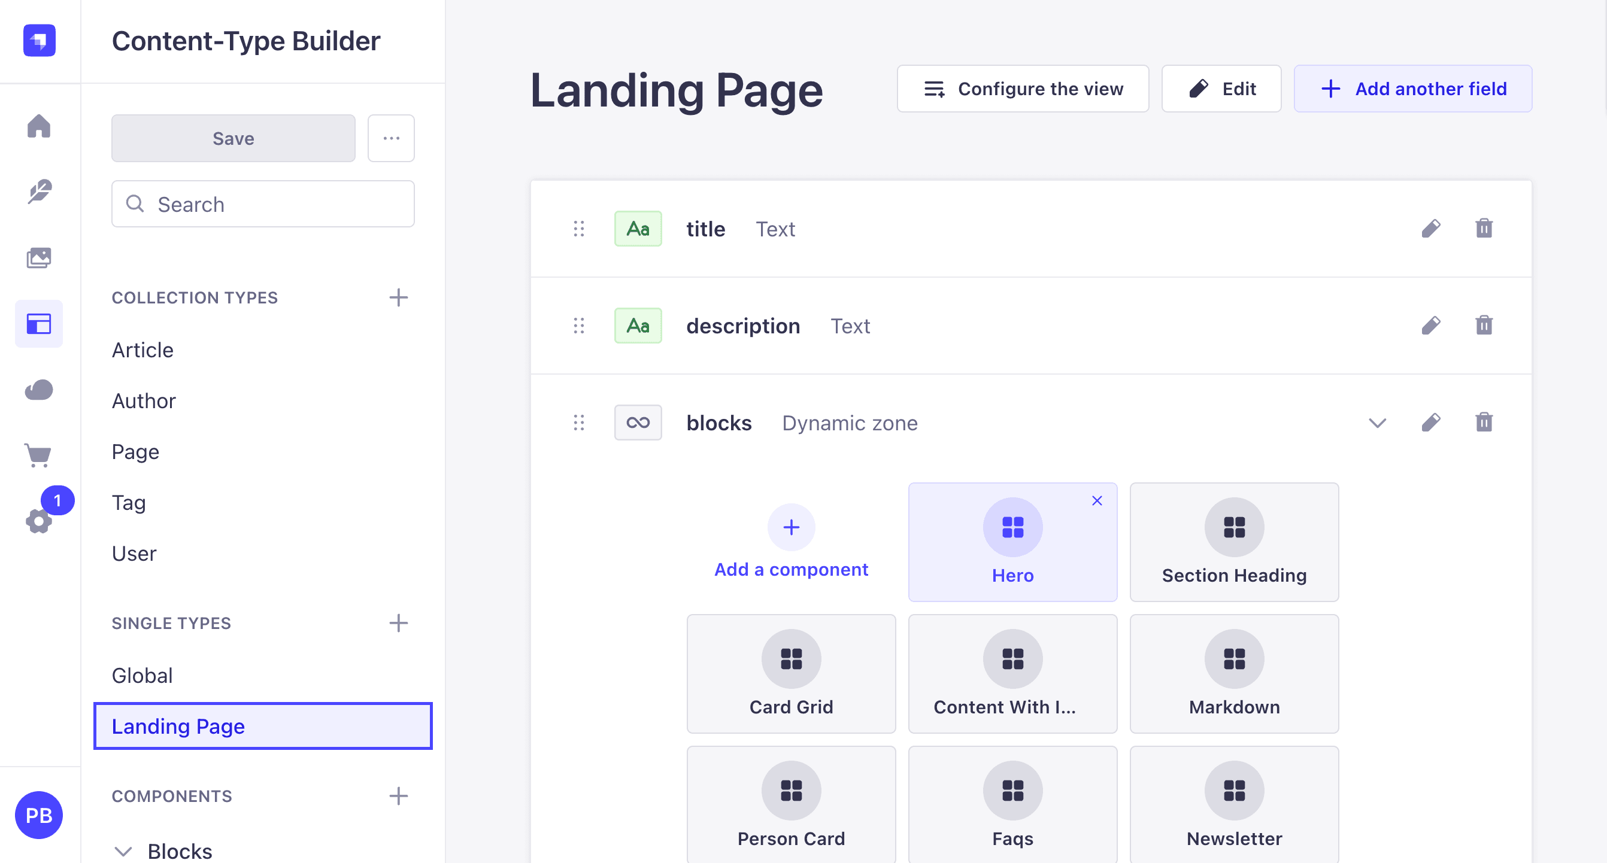Click the Dynamic zone type label
The height and width of the screenshot is (863, 1607).
pyautogui.click(x=850, y=423)
